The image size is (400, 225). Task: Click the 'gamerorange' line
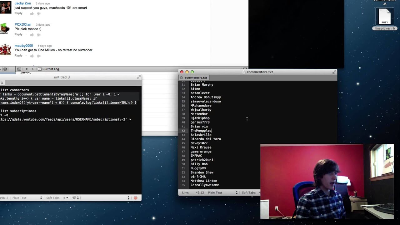(201, 152)
